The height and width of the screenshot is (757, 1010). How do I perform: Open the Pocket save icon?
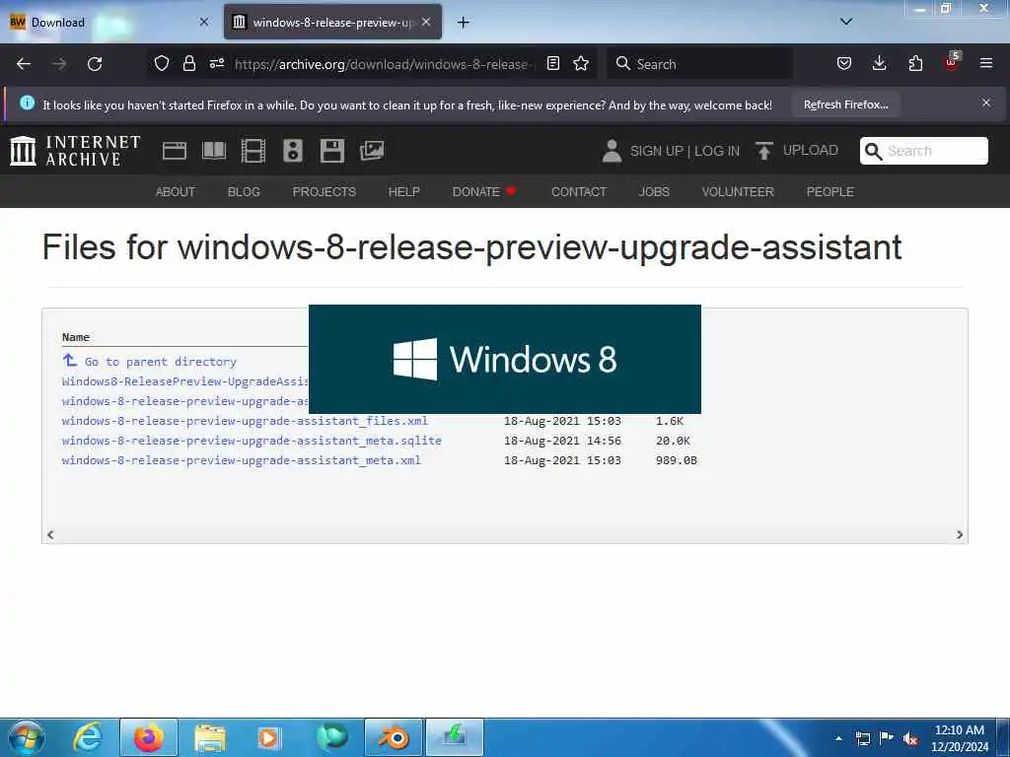[x=844, y=64]
